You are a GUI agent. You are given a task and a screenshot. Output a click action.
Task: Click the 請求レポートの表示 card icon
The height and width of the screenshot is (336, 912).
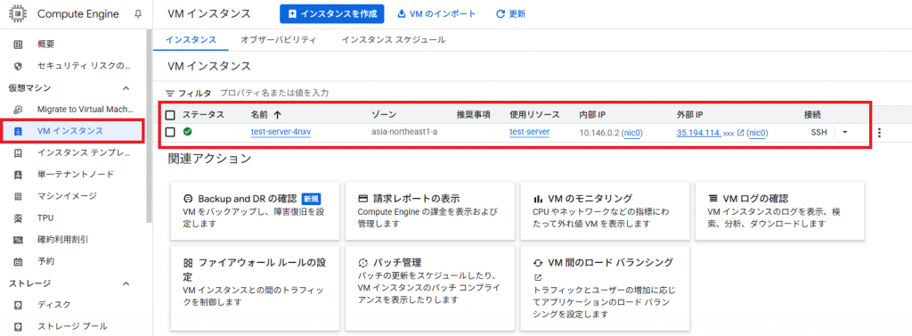(x=363, y=198)
